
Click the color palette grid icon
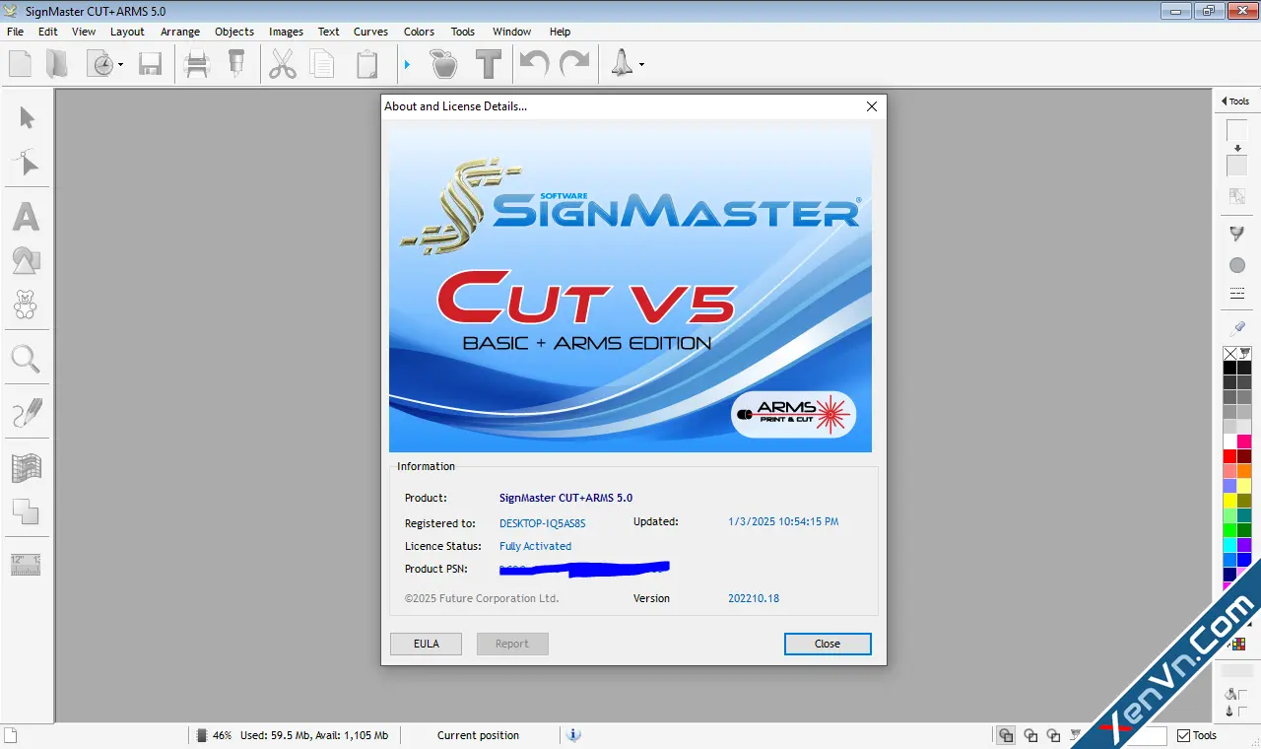tap(1238, 645)
